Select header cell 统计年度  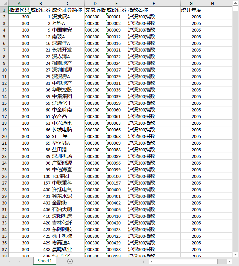[191, 10]
